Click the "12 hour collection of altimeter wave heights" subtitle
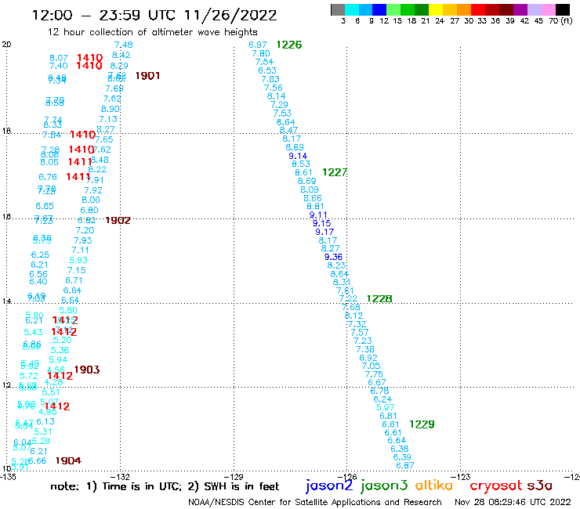Image resolution: width=580 pixels, height=509 pixels. coord(152,32)
